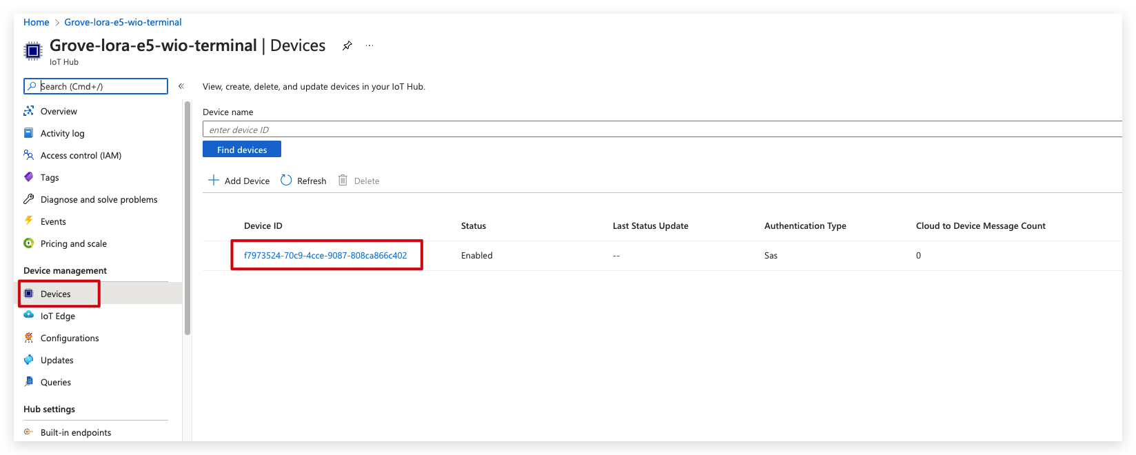Pin the Devices page with pin icon
Image resolution: width=1136 pixels, height=455 pixels.
tap(347, 45)
